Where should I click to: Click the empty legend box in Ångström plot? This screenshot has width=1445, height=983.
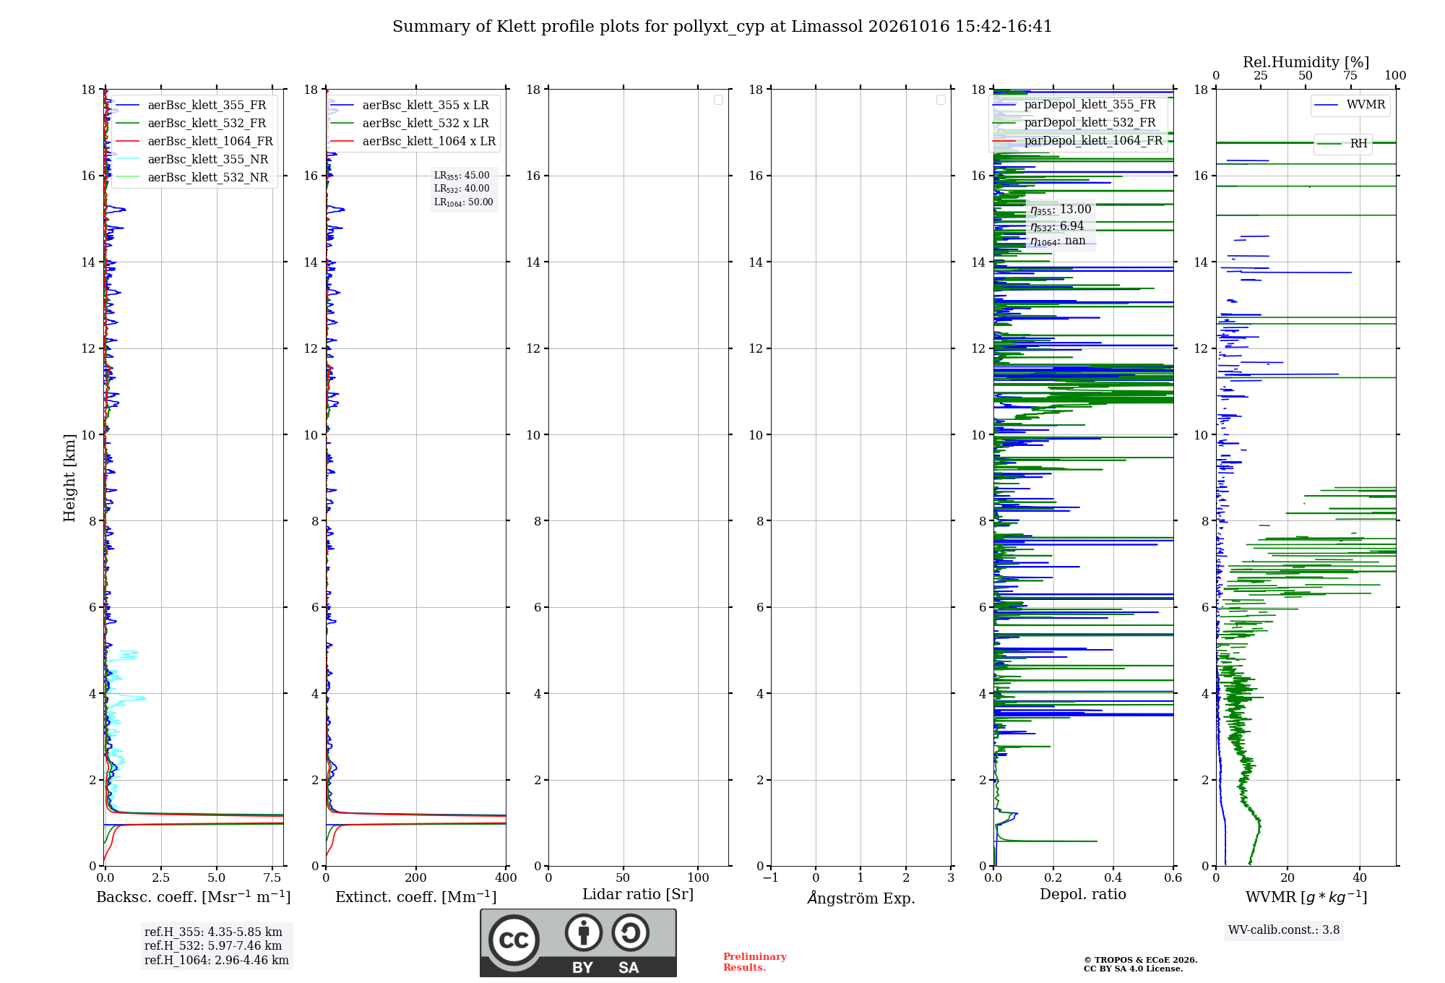(x=941, y=100)
